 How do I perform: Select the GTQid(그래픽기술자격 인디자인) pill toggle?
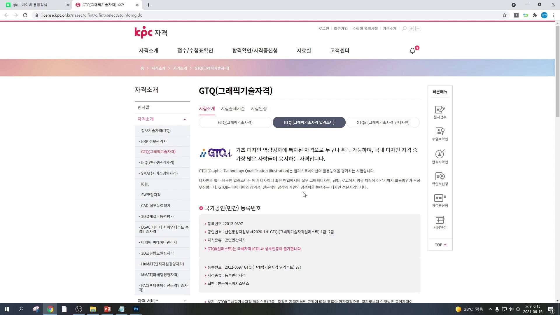pyautogui.click(x=383, y=123)
